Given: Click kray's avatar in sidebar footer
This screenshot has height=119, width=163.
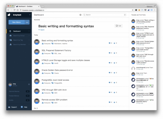Looking at the screenshot, I should 10,85.
